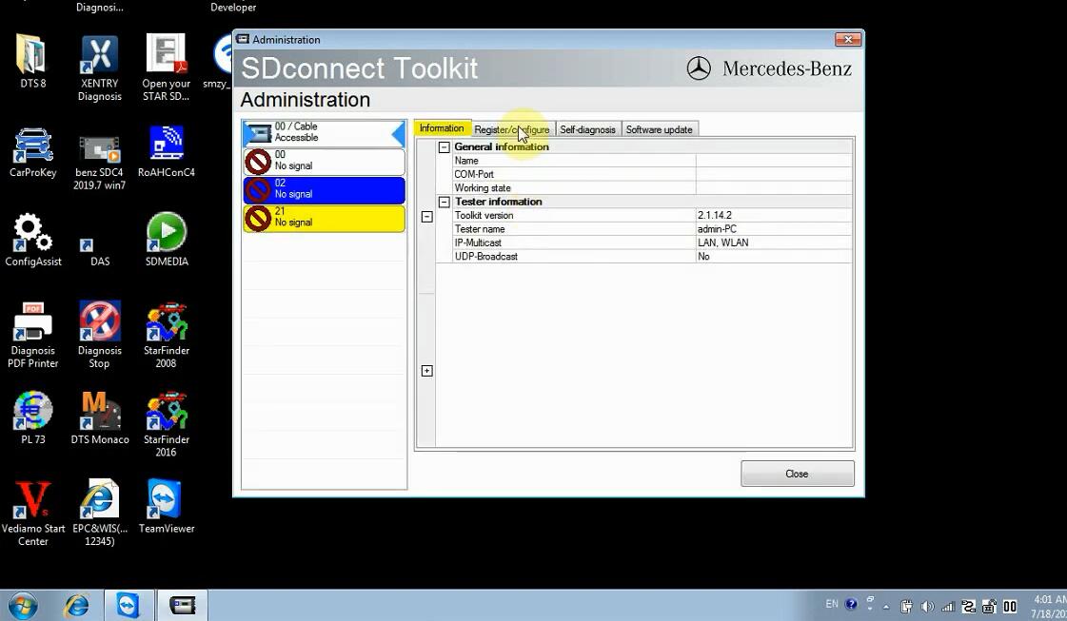This screenshot has height=621, width=1067.
Task: Open the Register/configure tab
Action: pyautogui.click(x=512, y=129)
